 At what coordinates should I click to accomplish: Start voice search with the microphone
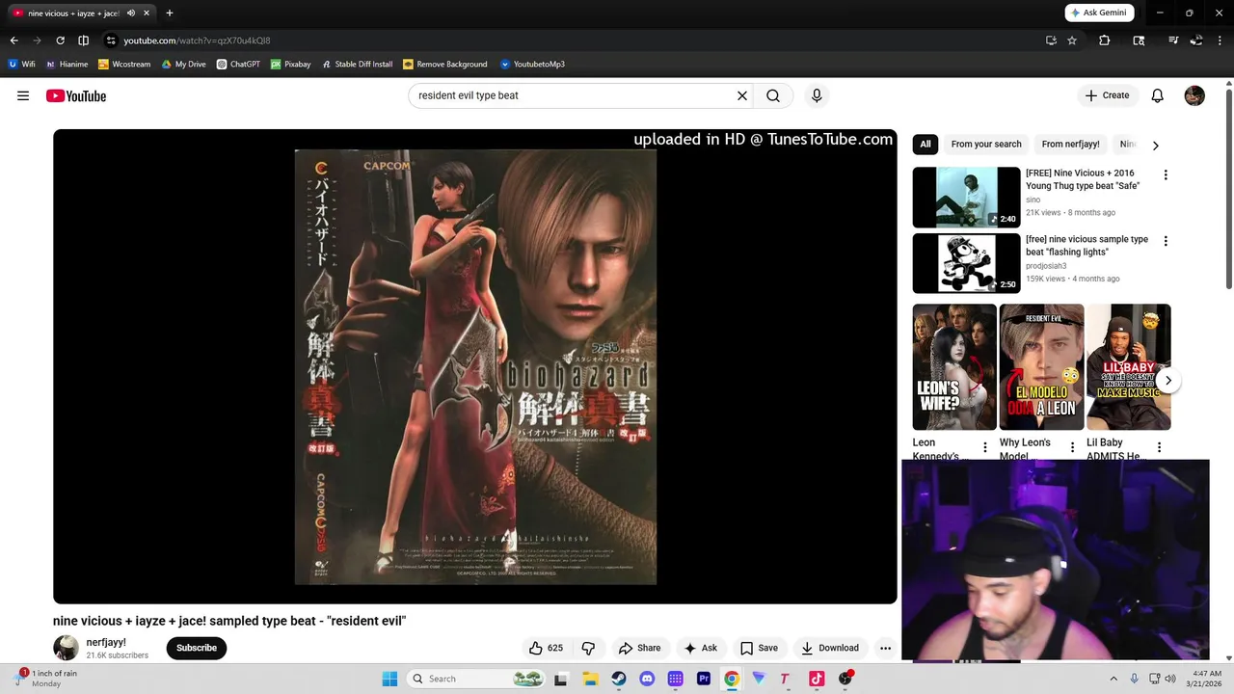[817, 95]
